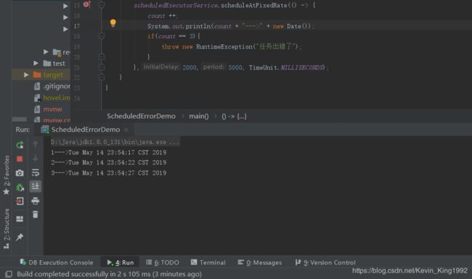
Task: Open the 9: Version Control tool window
Action: [325, 262]
